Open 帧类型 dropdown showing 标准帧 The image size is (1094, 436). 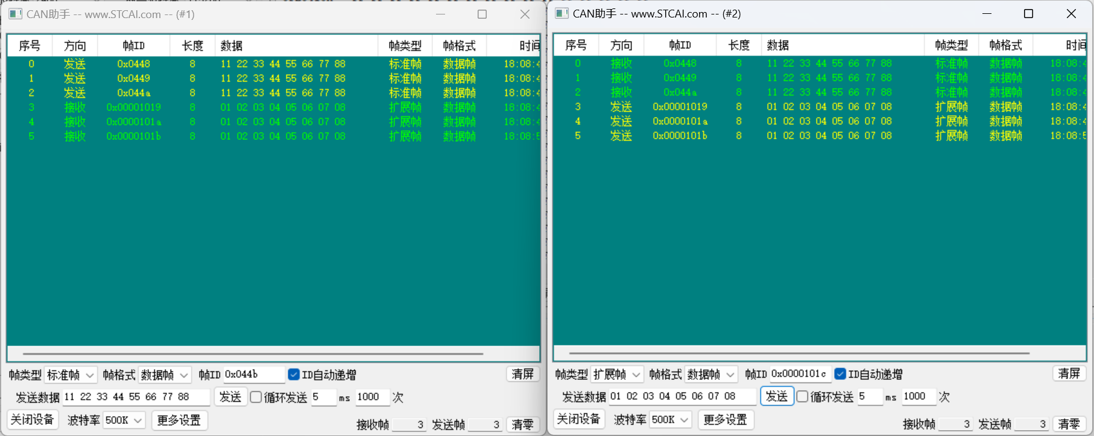pyautogui.click(x=71, y=375)
